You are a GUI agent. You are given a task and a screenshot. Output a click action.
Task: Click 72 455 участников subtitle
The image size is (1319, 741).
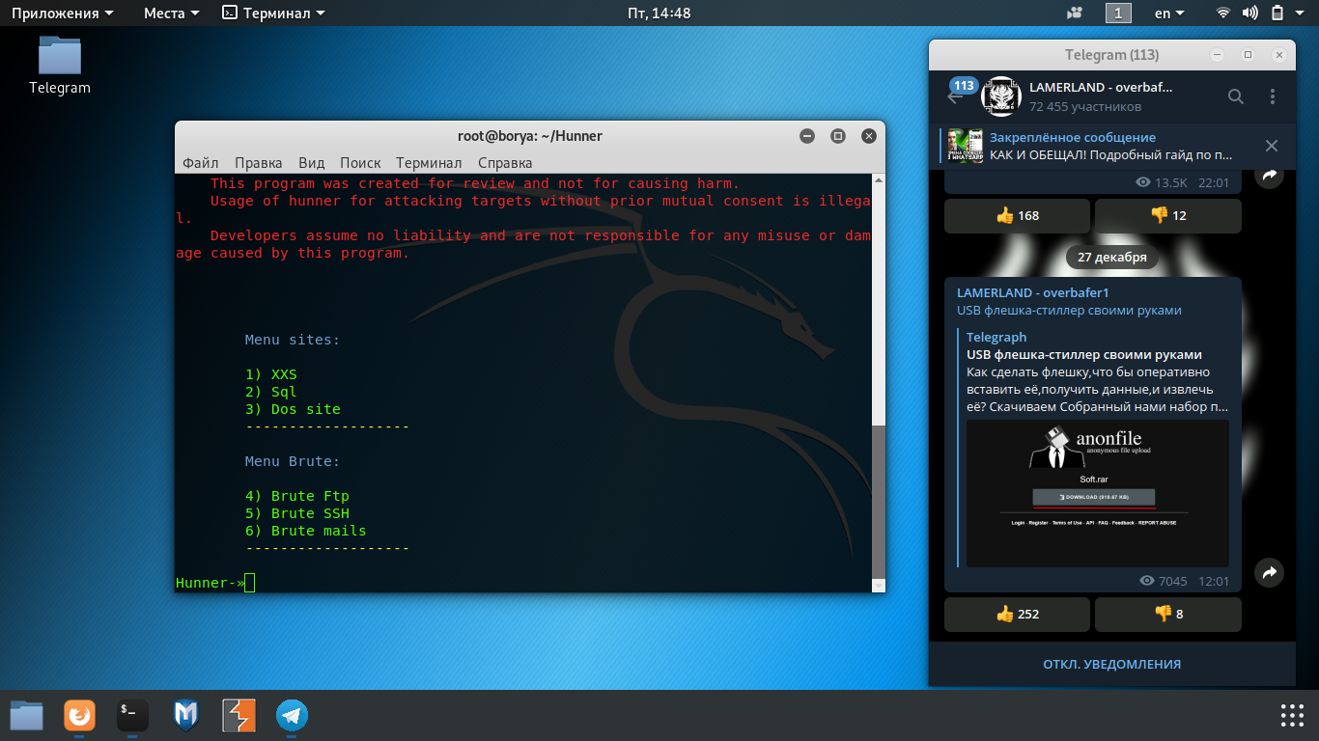[1085, 106]
